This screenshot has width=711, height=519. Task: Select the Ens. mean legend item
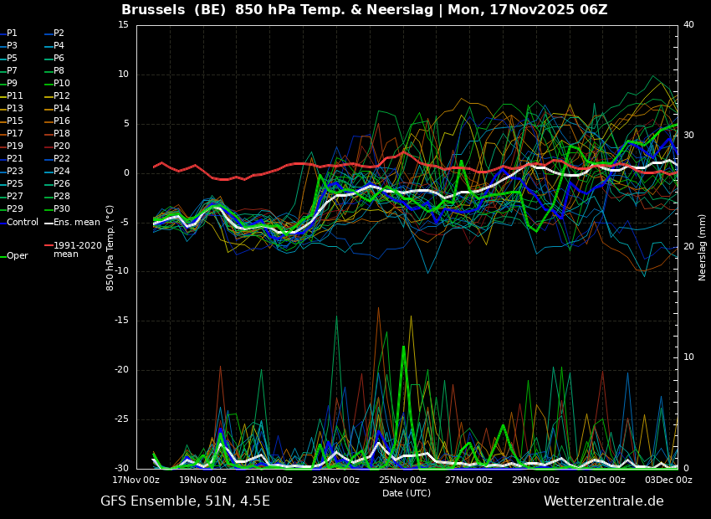coord(72,223)
